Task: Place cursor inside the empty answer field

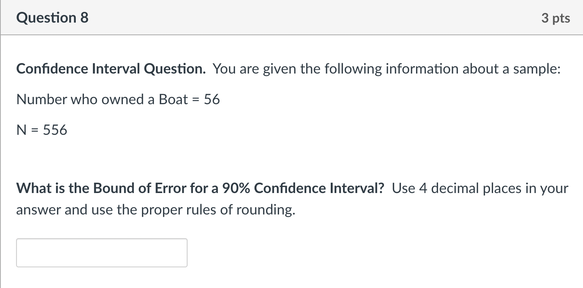Action: (101, 253)
